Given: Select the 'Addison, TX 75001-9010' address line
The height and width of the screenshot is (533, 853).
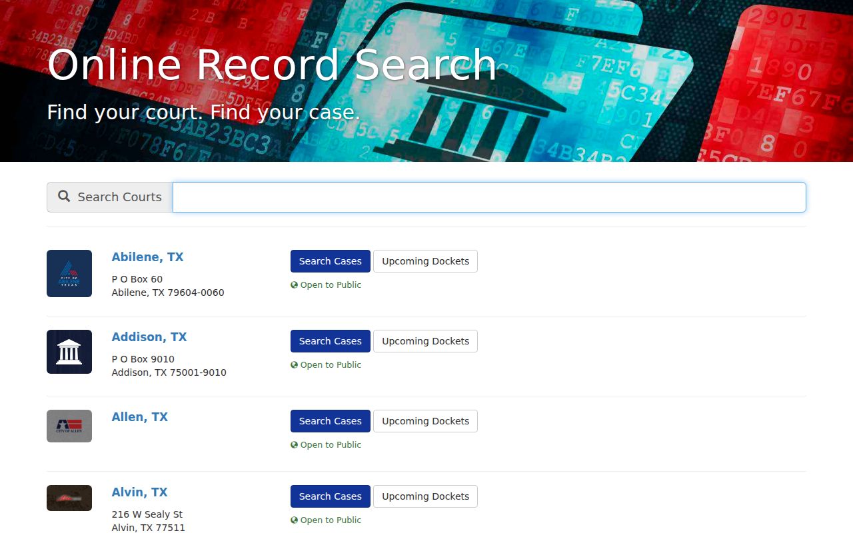Looking at the screenshot, I should coord(169,372).
